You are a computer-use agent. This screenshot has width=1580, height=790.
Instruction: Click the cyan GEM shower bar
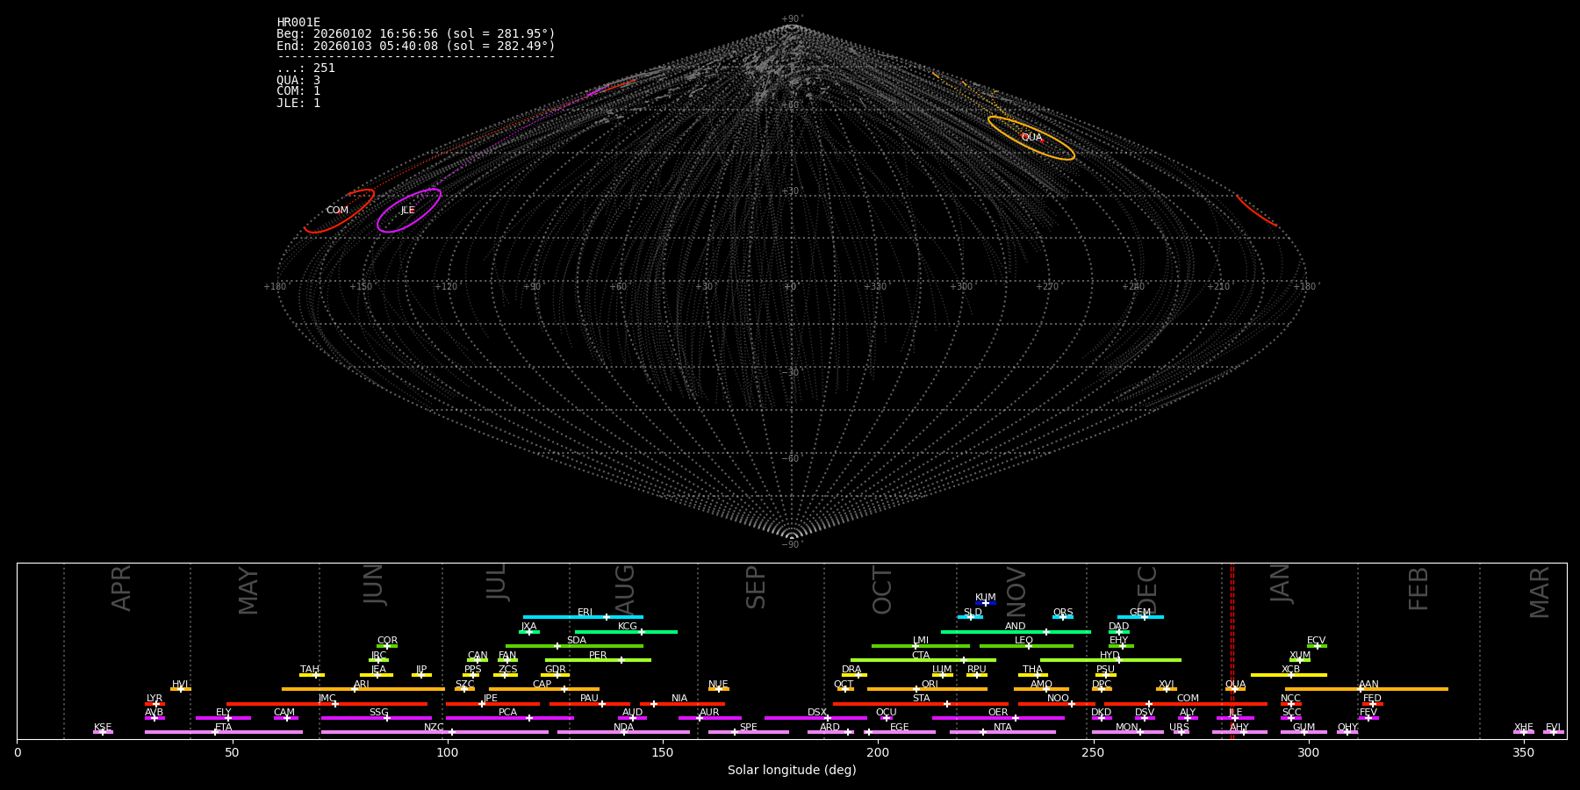click(x=1140, y=617)
